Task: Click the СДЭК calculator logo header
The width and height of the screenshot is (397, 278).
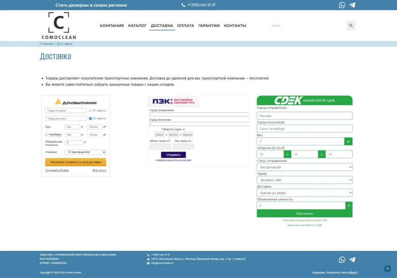Action: tap(304, 101)
